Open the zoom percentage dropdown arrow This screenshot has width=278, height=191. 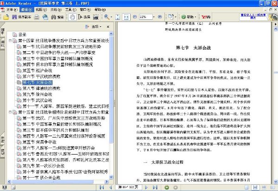tap(154, 17)
